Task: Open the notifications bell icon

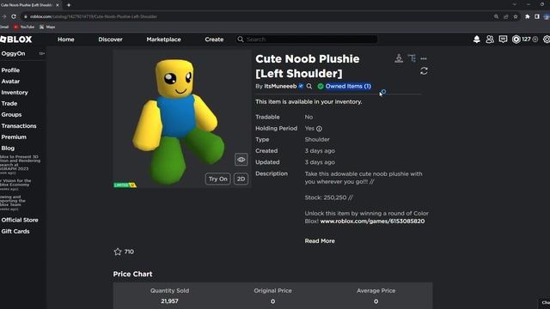Action: click(476, 39)
